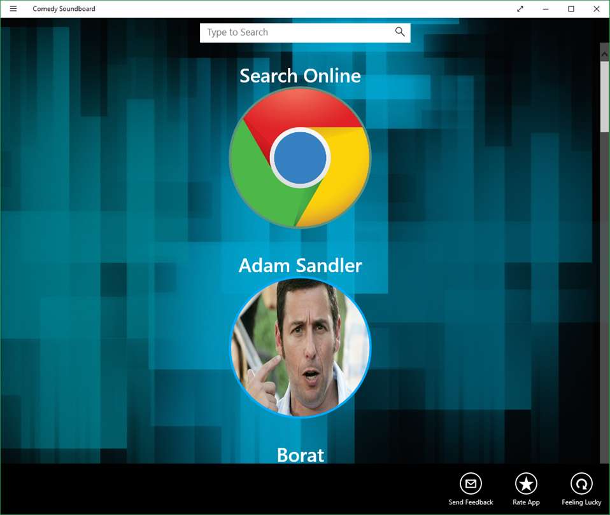Open the Chrome Search Online tile
The height and width of the screenshot is (515, 610).
[x=300, y=158]
